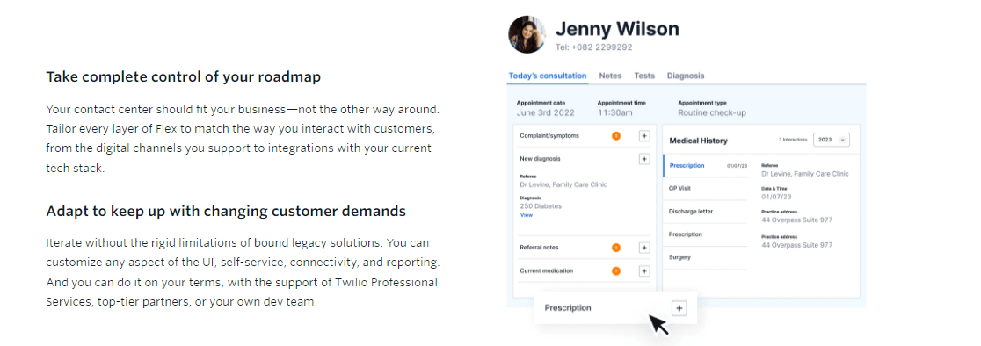Switch to the Notes tab
The width and height of the screenshot is (981, 346).
(x=611, y=76)
